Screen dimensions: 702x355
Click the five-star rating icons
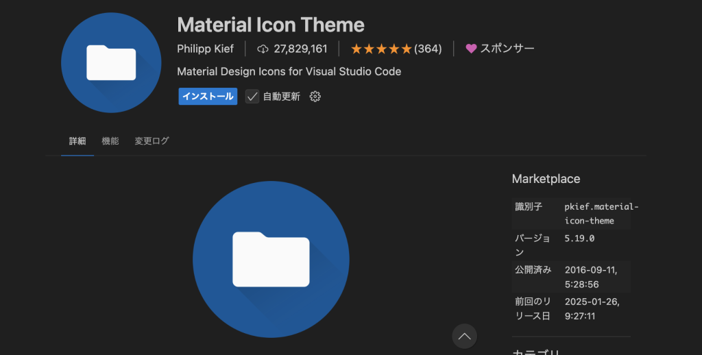click(381, 49)
